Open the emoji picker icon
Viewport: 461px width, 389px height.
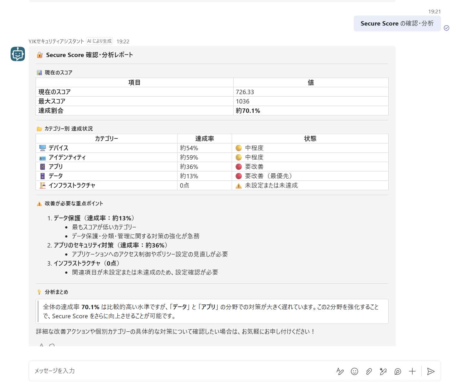(354, 371)
